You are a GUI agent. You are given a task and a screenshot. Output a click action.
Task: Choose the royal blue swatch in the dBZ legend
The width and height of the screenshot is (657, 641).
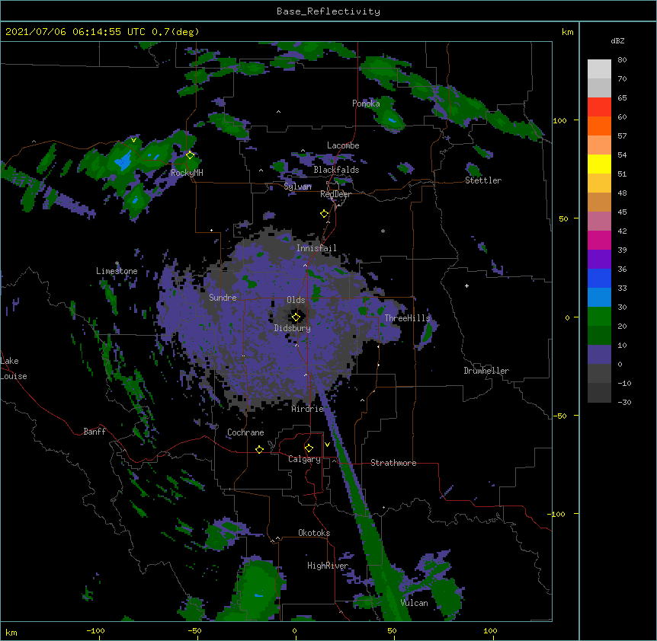(x=599, y=278)
